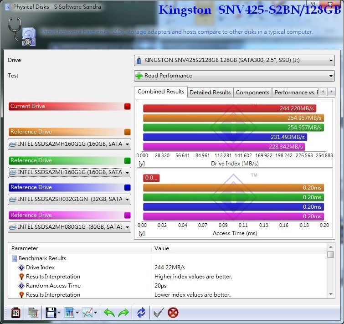Click the Benchmark Results row icon
Screen dimensions: 344x324
coord(14,258)
